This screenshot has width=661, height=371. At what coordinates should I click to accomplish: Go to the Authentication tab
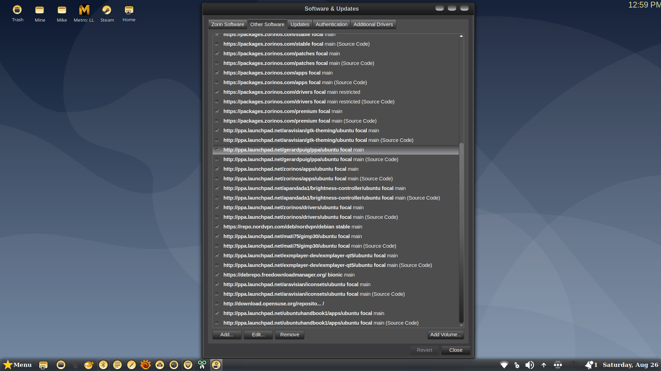coord(332,24)
